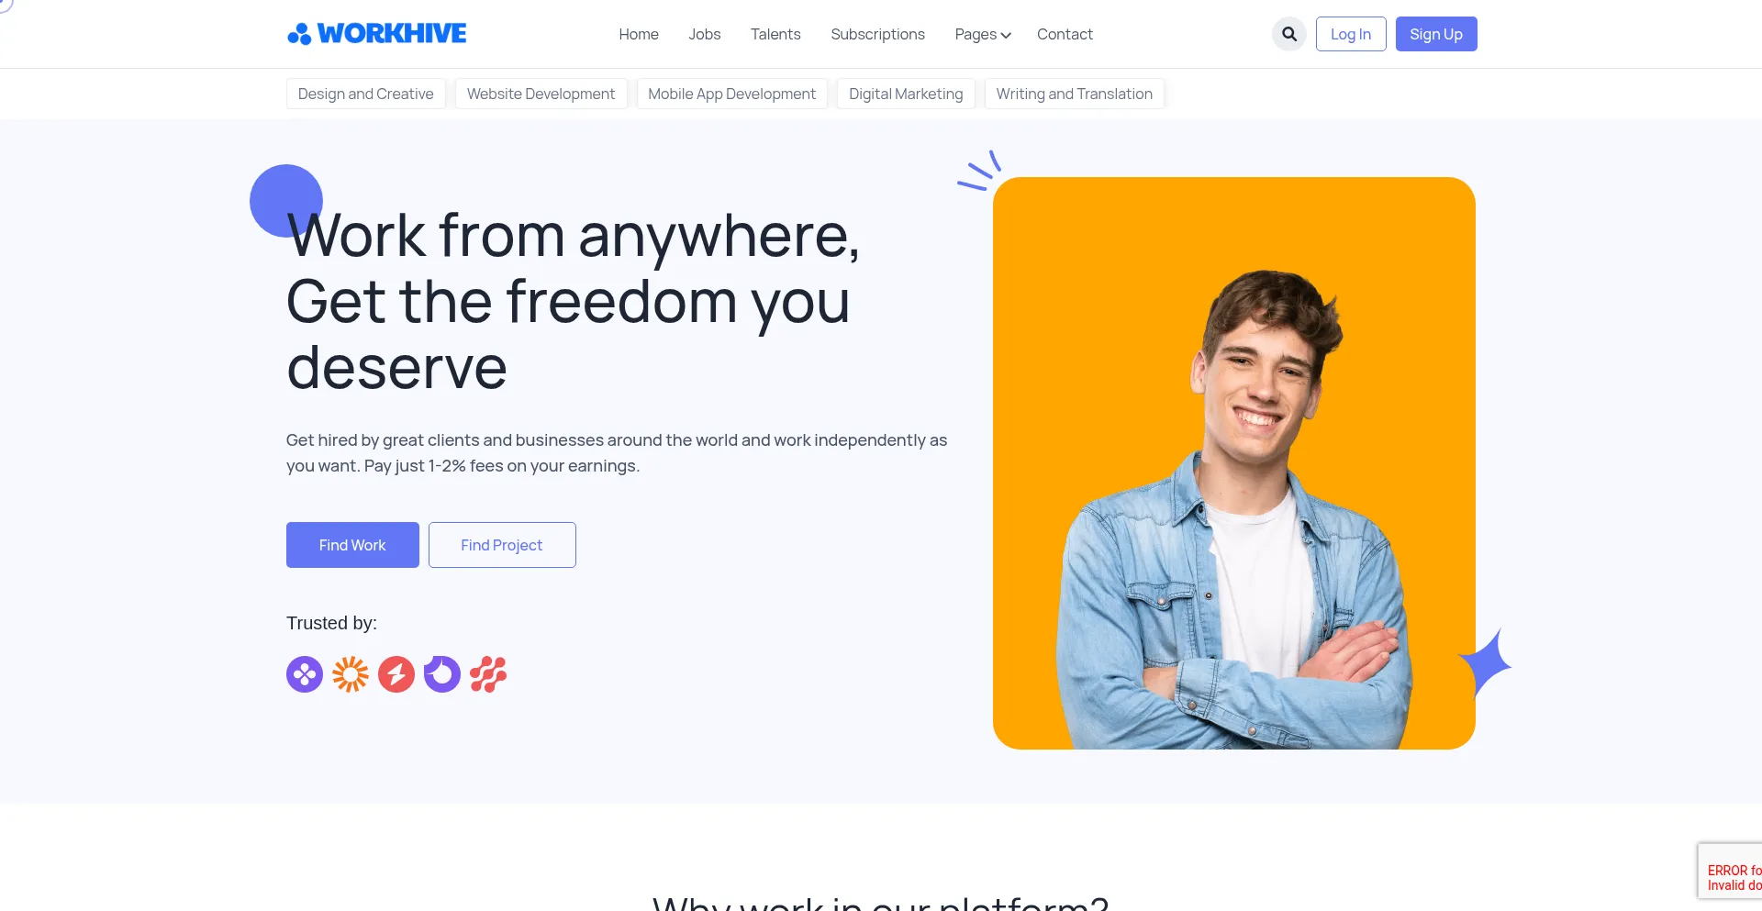Screen dimensions: 1762x911
Task: Select the Mobile App Development category tag
Action: pyautogui.click(x=732, y=94)
